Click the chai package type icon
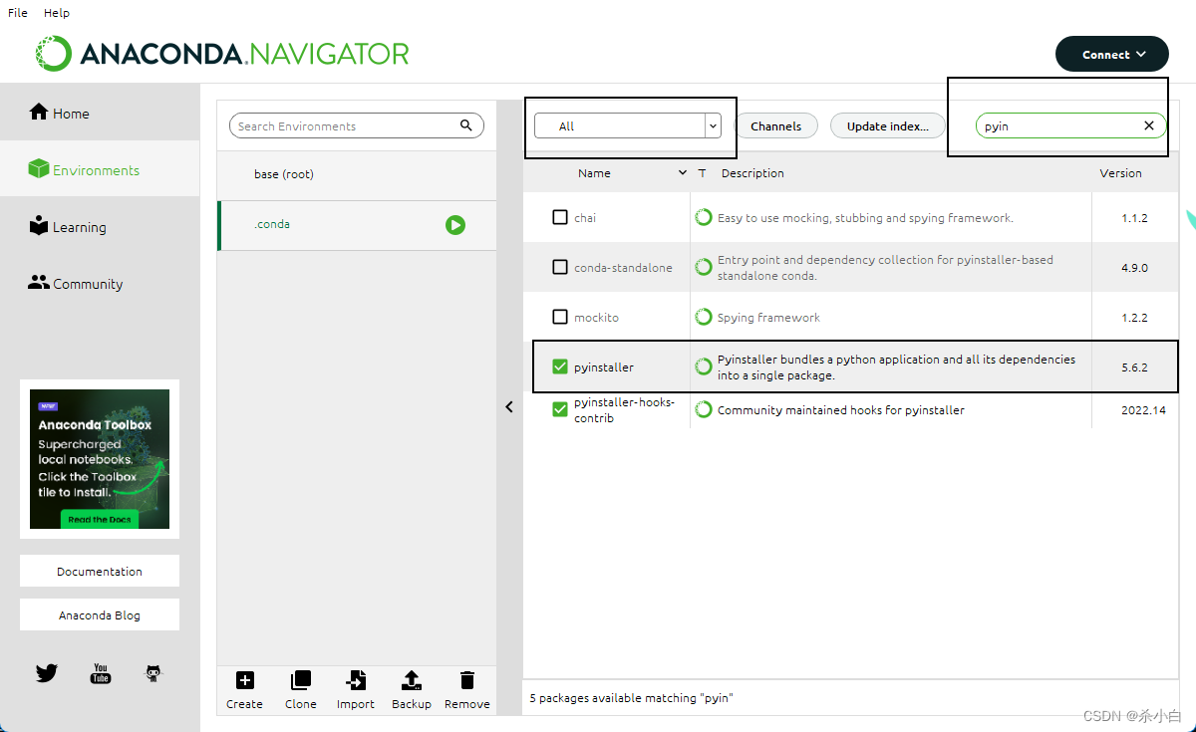The width and height of the screenshot is (1196, 732). pos(704,217)
